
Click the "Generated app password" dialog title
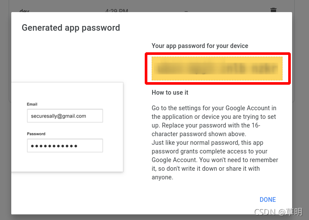coord(71,28)
